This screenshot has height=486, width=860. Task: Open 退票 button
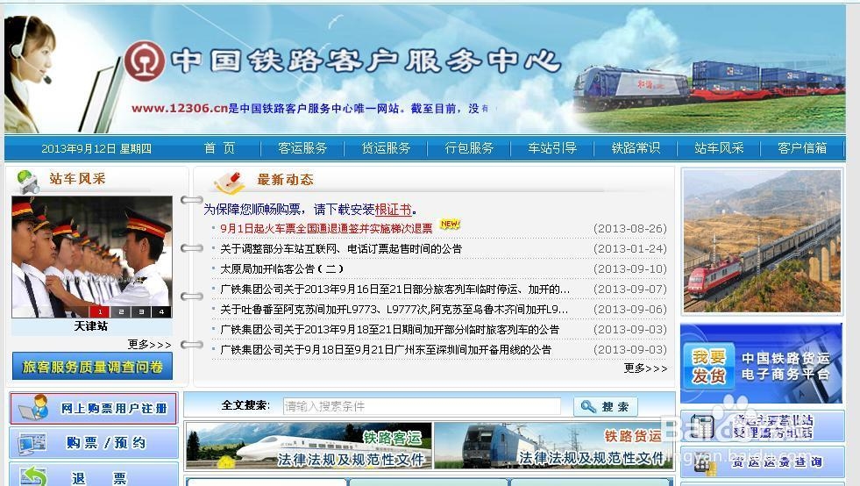[x=94, y=475]
